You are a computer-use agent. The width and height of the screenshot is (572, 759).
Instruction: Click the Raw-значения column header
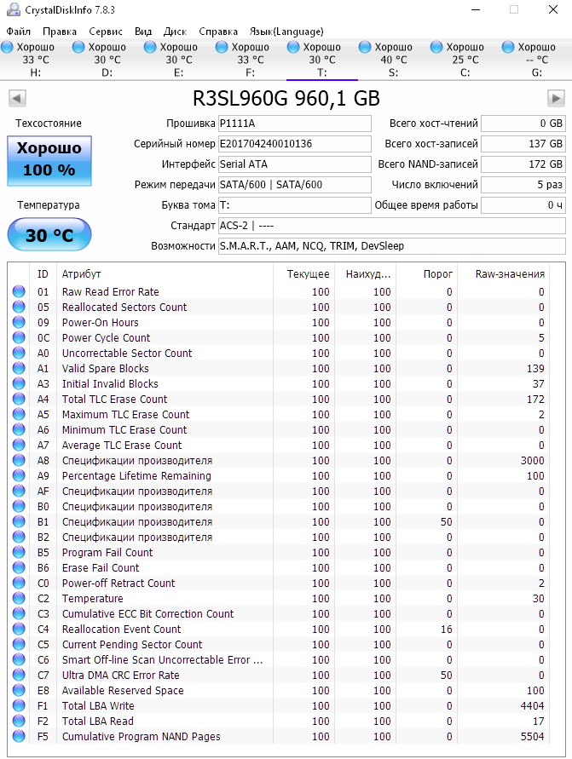[x=504, y=274]
